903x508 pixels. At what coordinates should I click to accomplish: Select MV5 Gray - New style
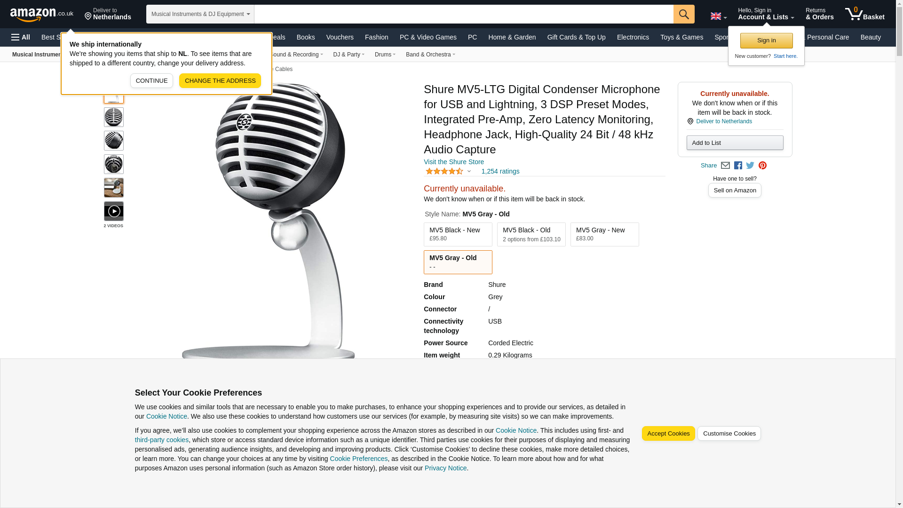pos(604,234)
